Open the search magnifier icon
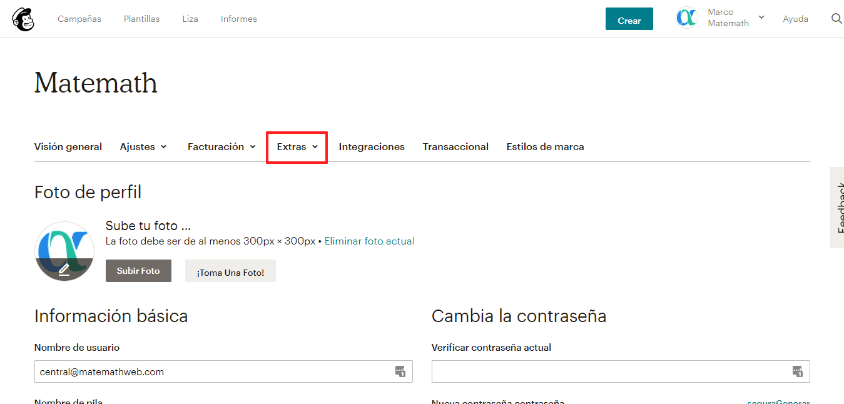This screenshot has width=844, height=404. [x=836, y=19]
